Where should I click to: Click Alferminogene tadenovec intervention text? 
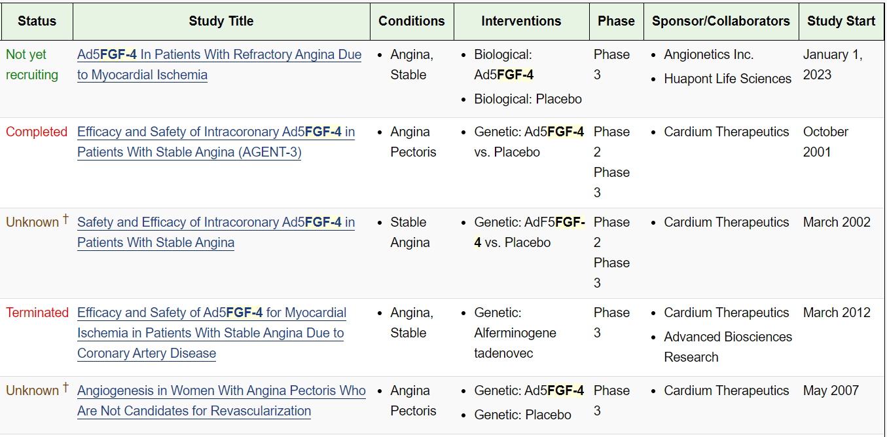pos(515,333)
